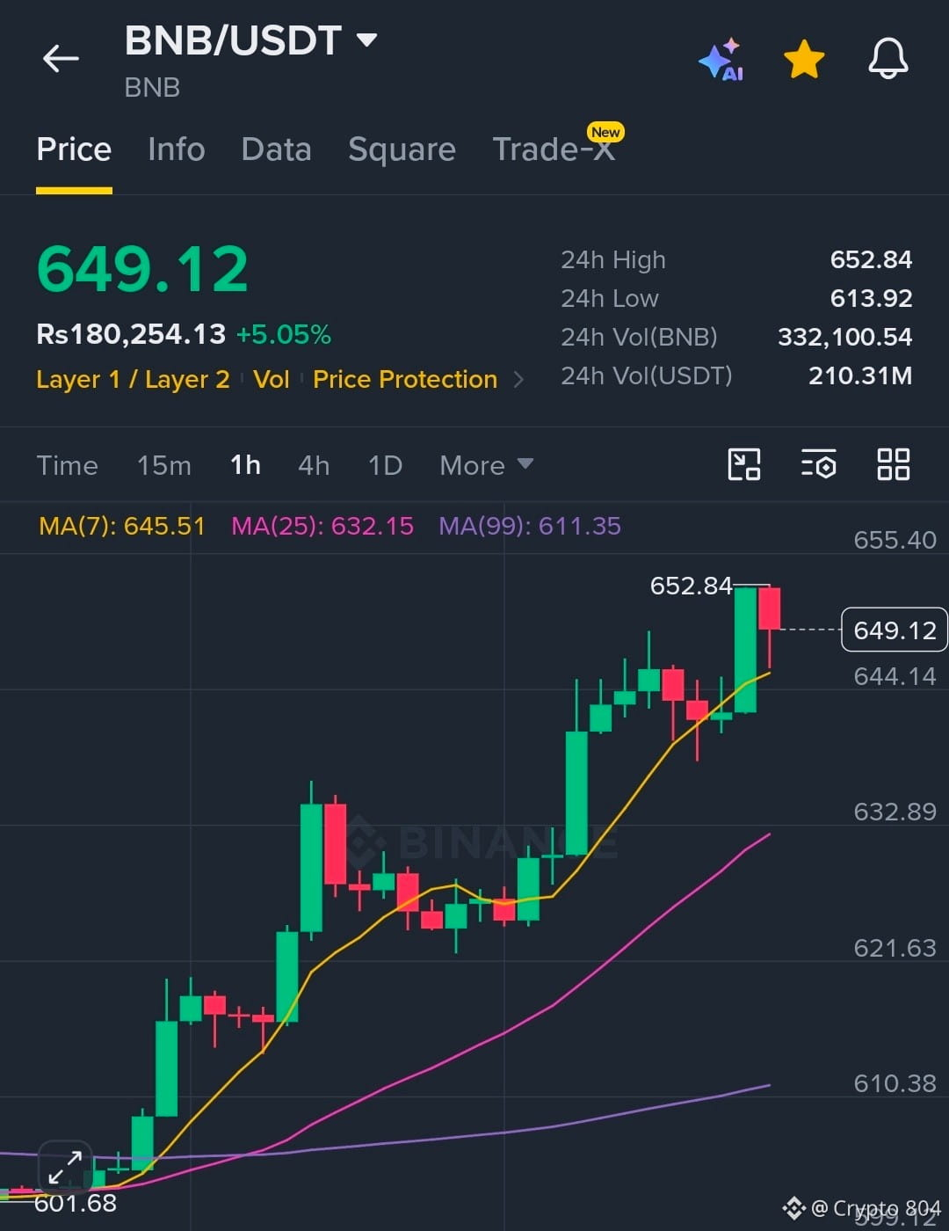The height and width of the screenshot is (1231, 949).
Task: Tap the 601.68 low label on chart
Action: tap(75, 1203)
